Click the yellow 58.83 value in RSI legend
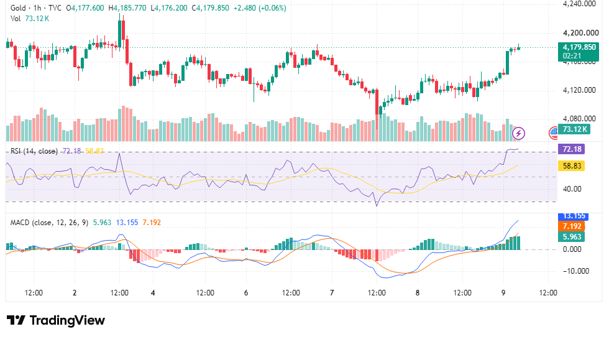 [x=94, y=151]
